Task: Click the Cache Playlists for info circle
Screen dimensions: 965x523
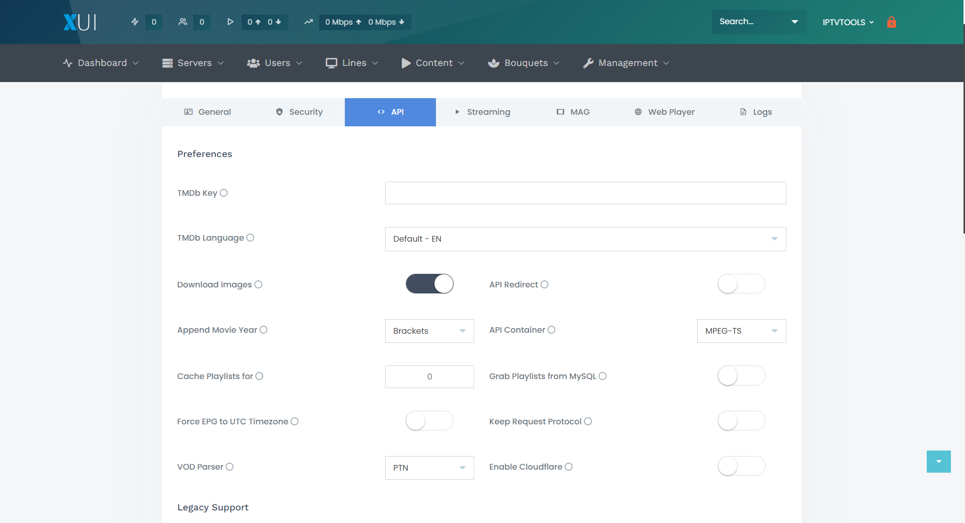Action: pos(259,376)
